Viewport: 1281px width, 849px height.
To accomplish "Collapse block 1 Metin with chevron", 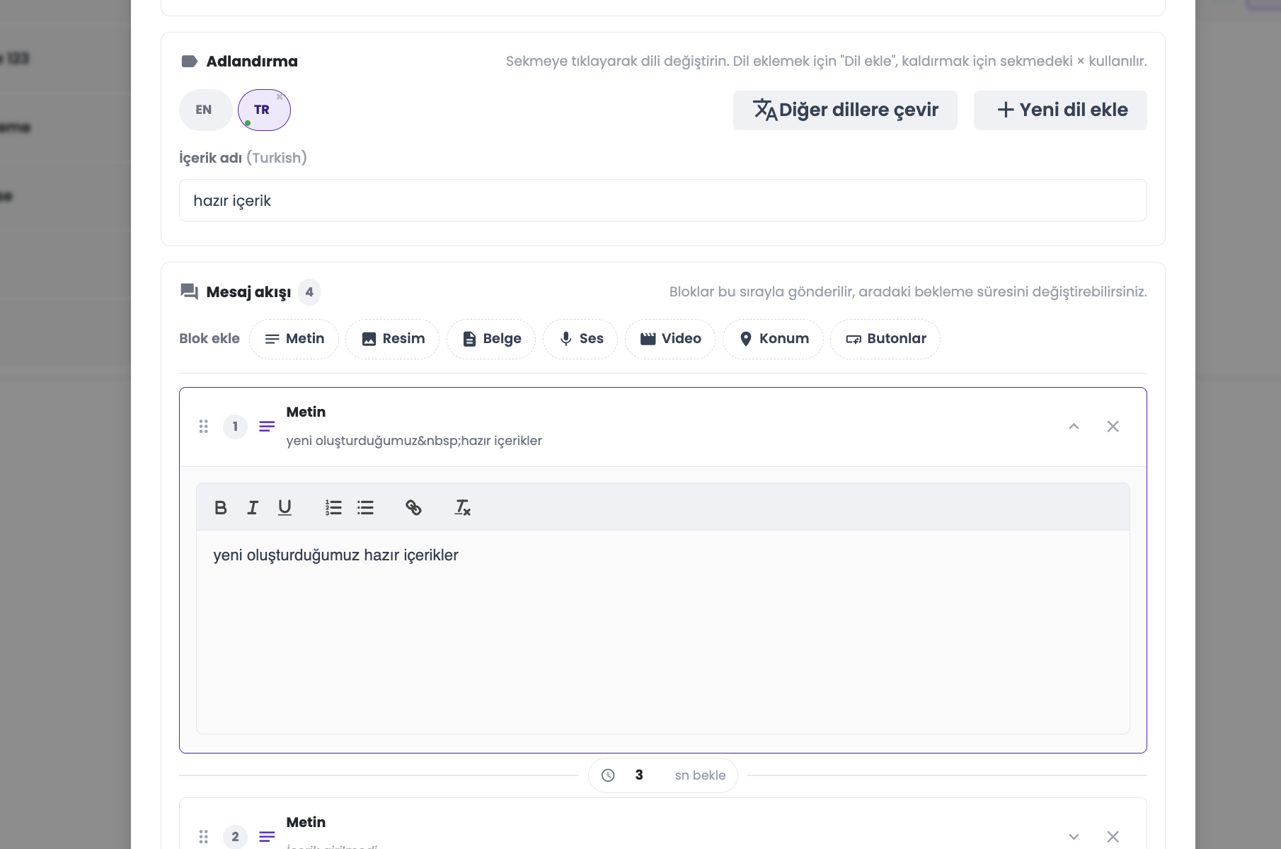I will tap(1074, 427).
